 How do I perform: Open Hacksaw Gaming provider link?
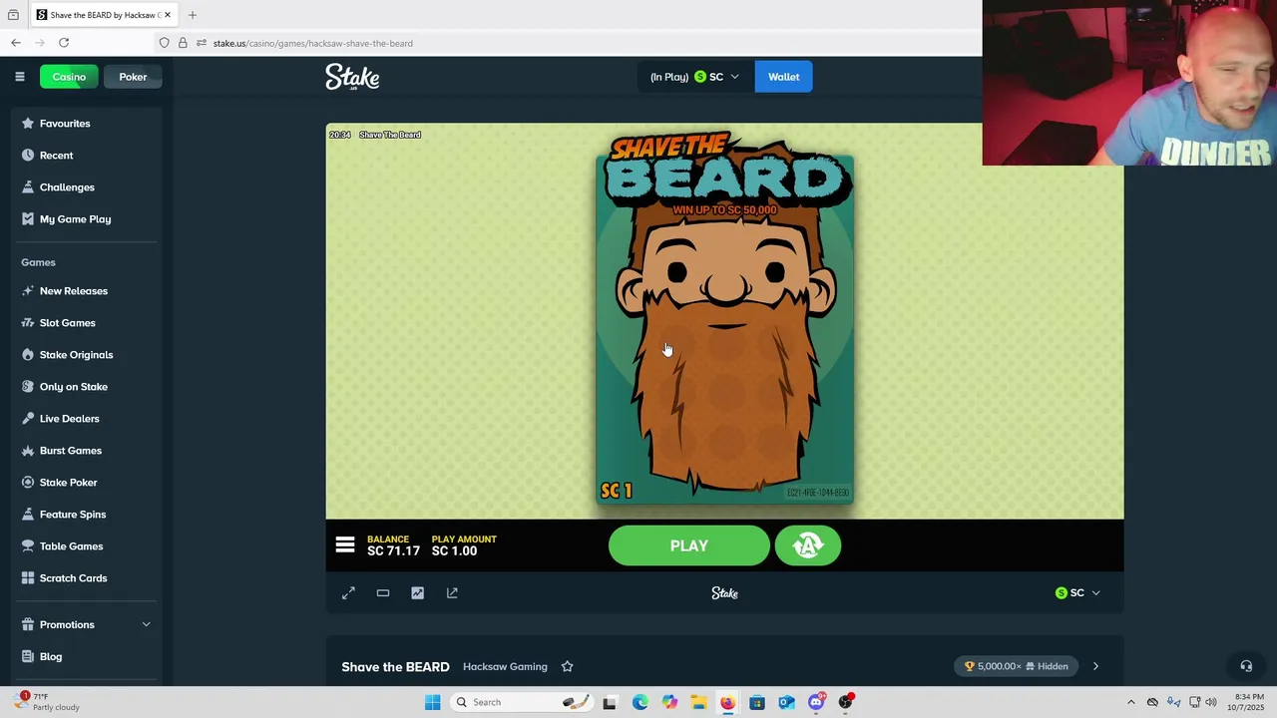coord(505,666)
